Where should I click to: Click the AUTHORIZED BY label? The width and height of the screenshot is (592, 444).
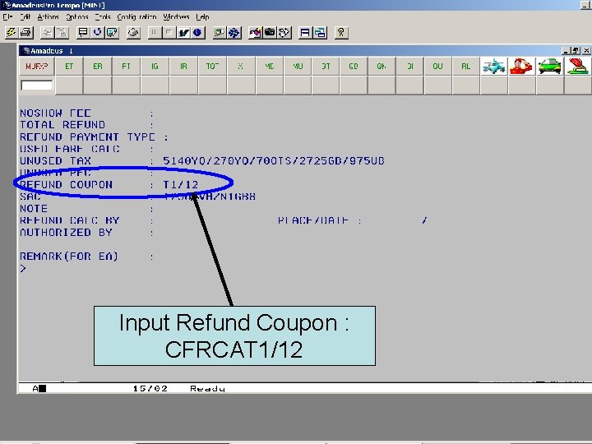coord(66,232)
